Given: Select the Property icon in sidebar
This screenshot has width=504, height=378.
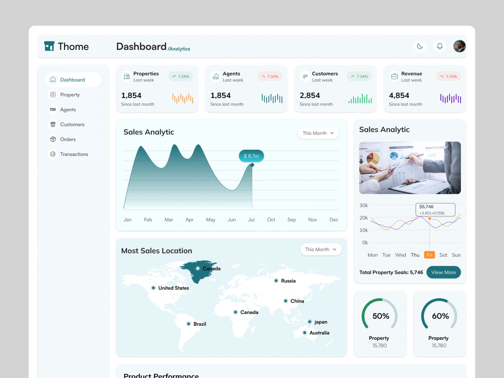Looking at the screenshot, I should (x=53, y=94).
